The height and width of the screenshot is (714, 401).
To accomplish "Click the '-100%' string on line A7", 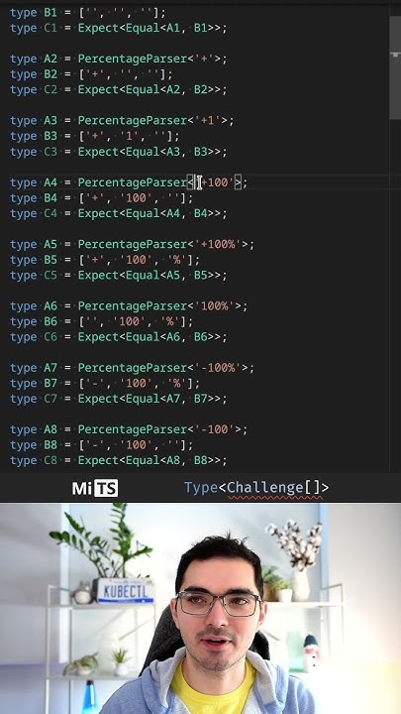I will 218,368.
